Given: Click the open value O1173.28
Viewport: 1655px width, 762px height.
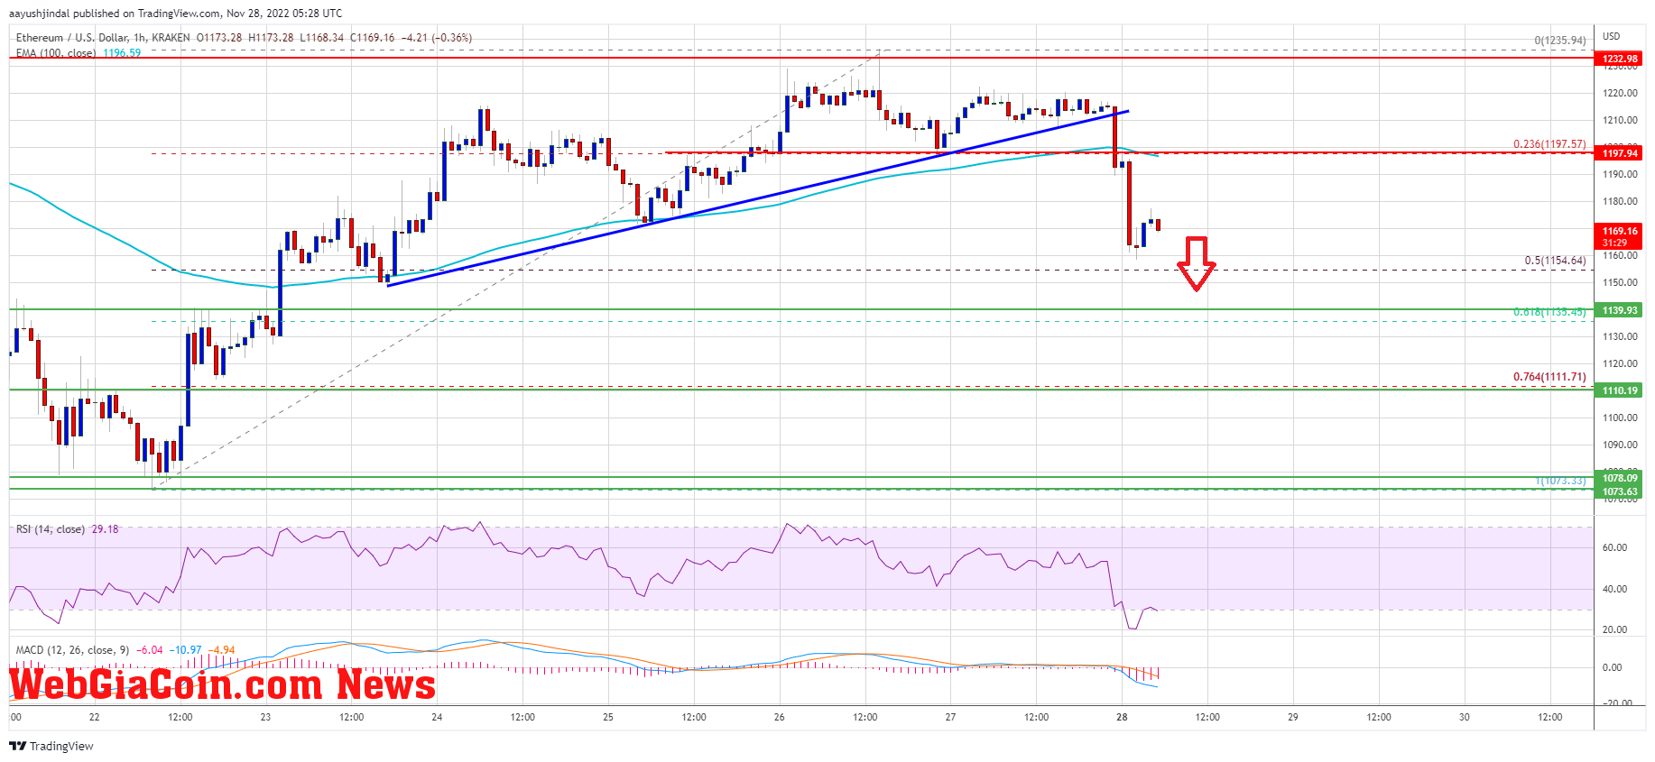Looking at the screenshot, I should 218,38.
